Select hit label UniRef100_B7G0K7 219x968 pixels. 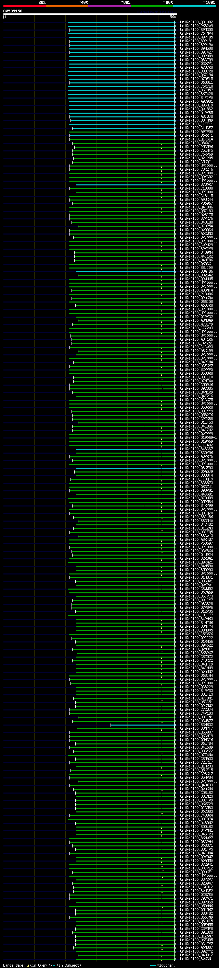[196, 184]
